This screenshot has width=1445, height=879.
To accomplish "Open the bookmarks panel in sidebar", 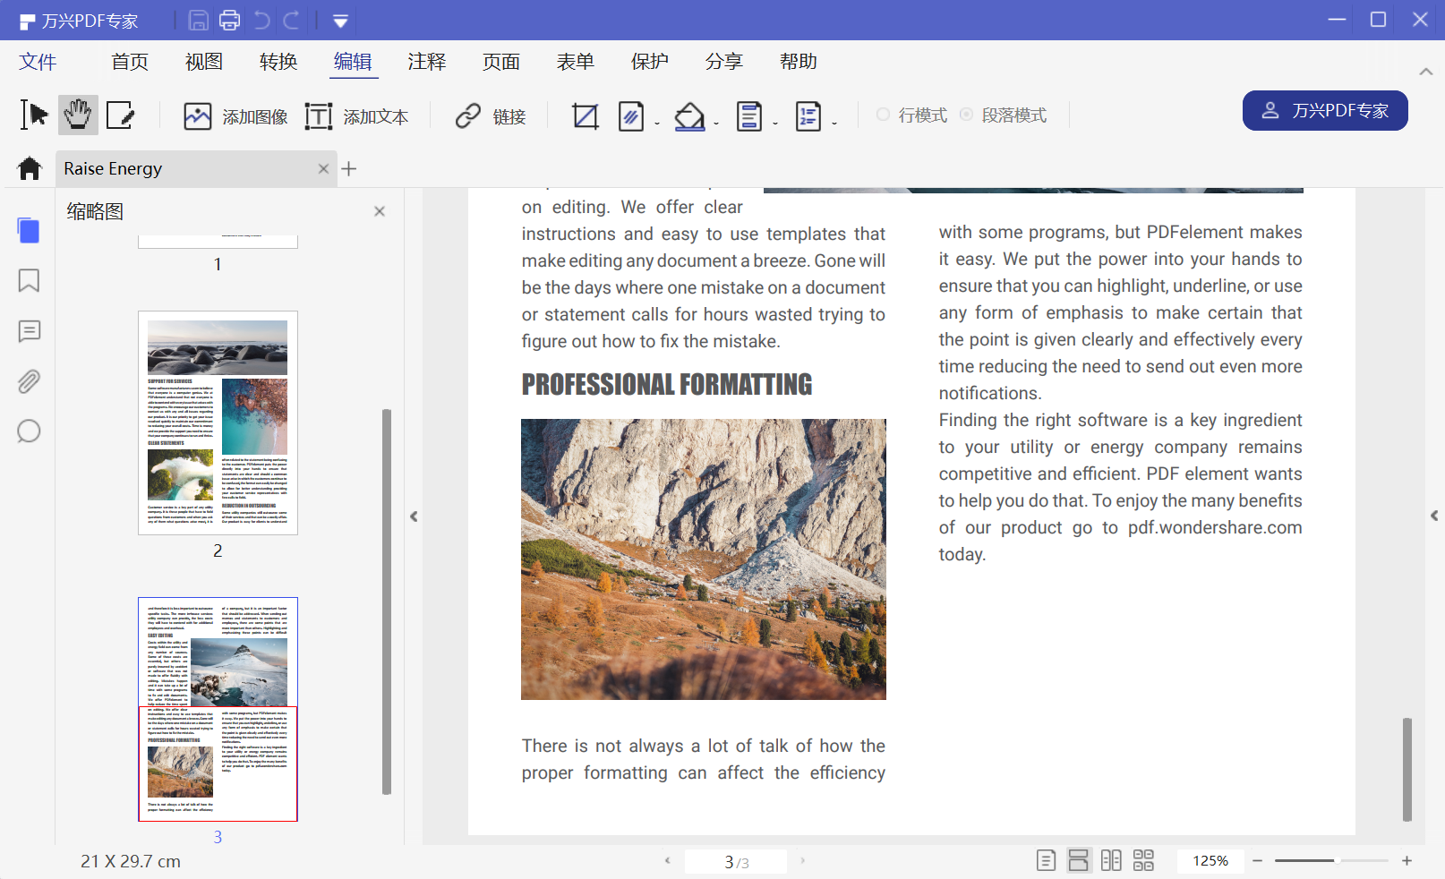I will [x=29, y=281].
